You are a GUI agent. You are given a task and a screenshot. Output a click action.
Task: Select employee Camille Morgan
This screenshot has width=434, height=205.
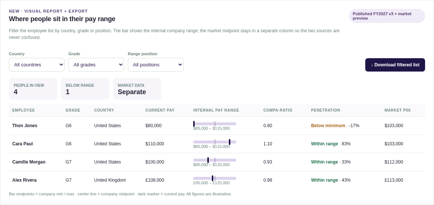[x=29, y=162]
